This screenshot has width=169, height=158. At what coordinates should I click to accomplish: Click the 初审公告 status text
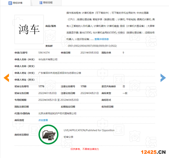68,137
